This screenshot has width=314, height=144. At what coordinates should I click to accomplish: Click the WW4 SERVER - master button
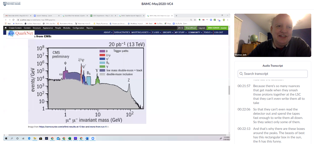pos(217,28)
